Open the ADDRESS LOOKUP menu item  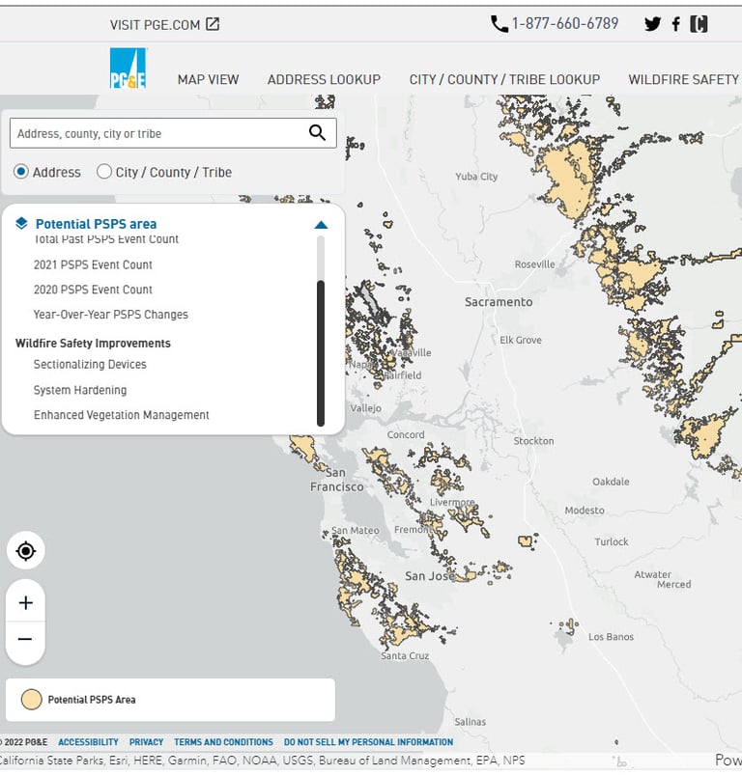pos(324,79)
